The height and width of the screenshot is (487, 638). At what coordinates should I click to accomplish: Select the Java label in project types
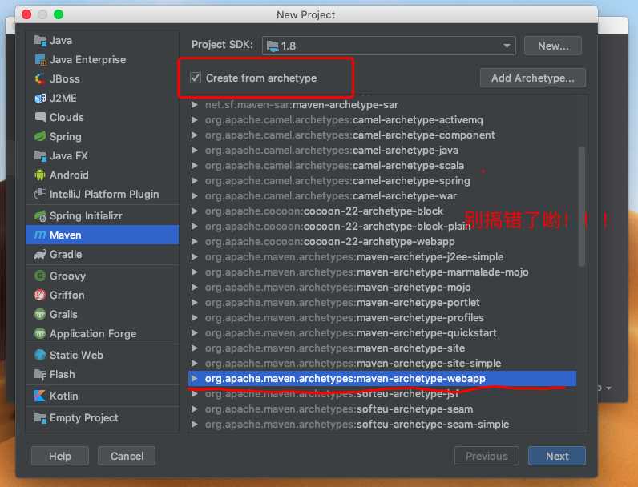(x=61, y=41)
